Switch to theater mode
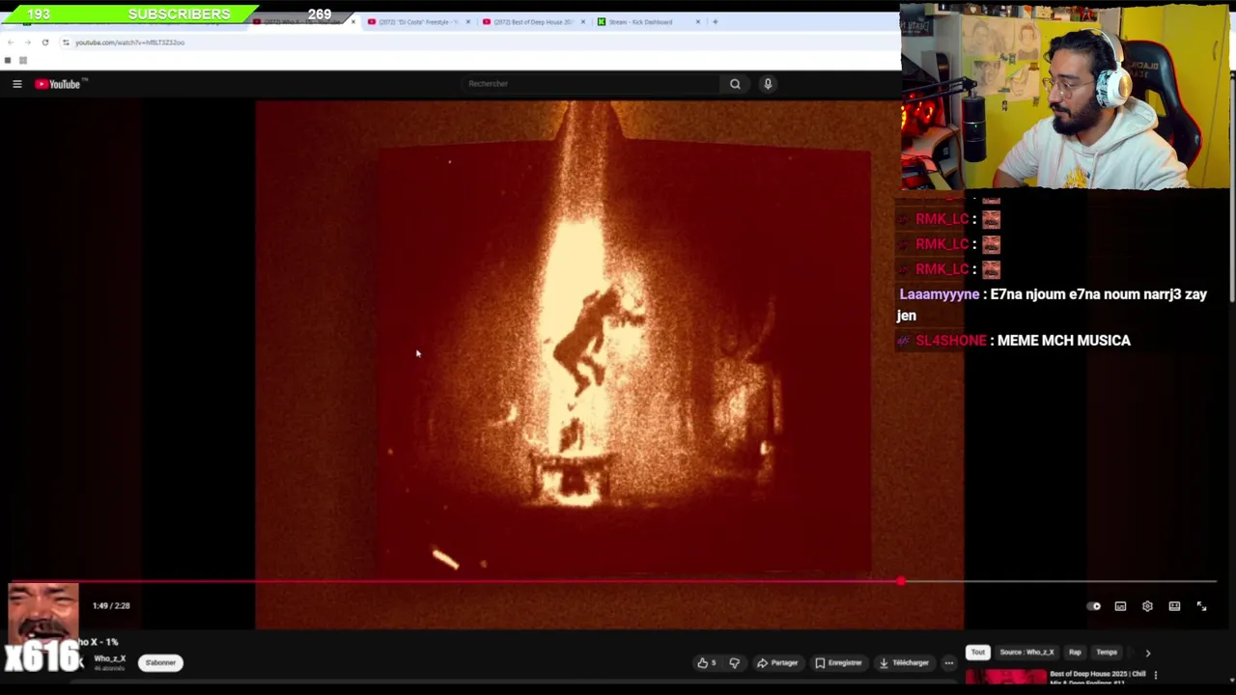This screenshot has height=695, width=1236. pyautogui.click(x=1174, y=606)
